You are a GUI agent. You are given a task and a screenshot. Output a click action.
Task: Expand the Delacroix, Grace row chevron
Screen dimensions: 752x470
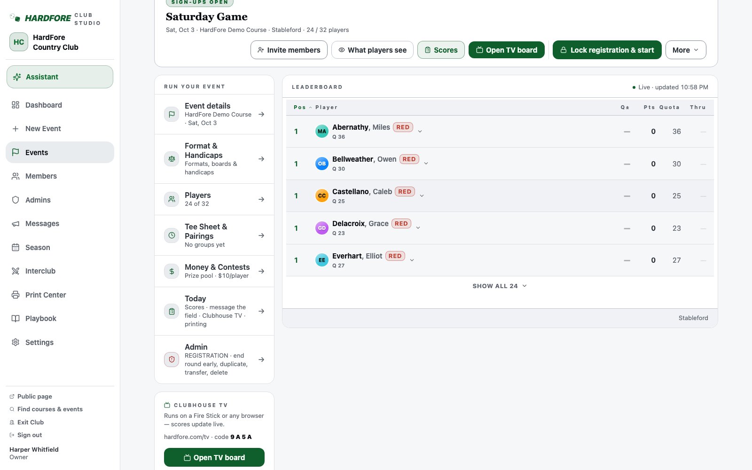tap(418, 228)
